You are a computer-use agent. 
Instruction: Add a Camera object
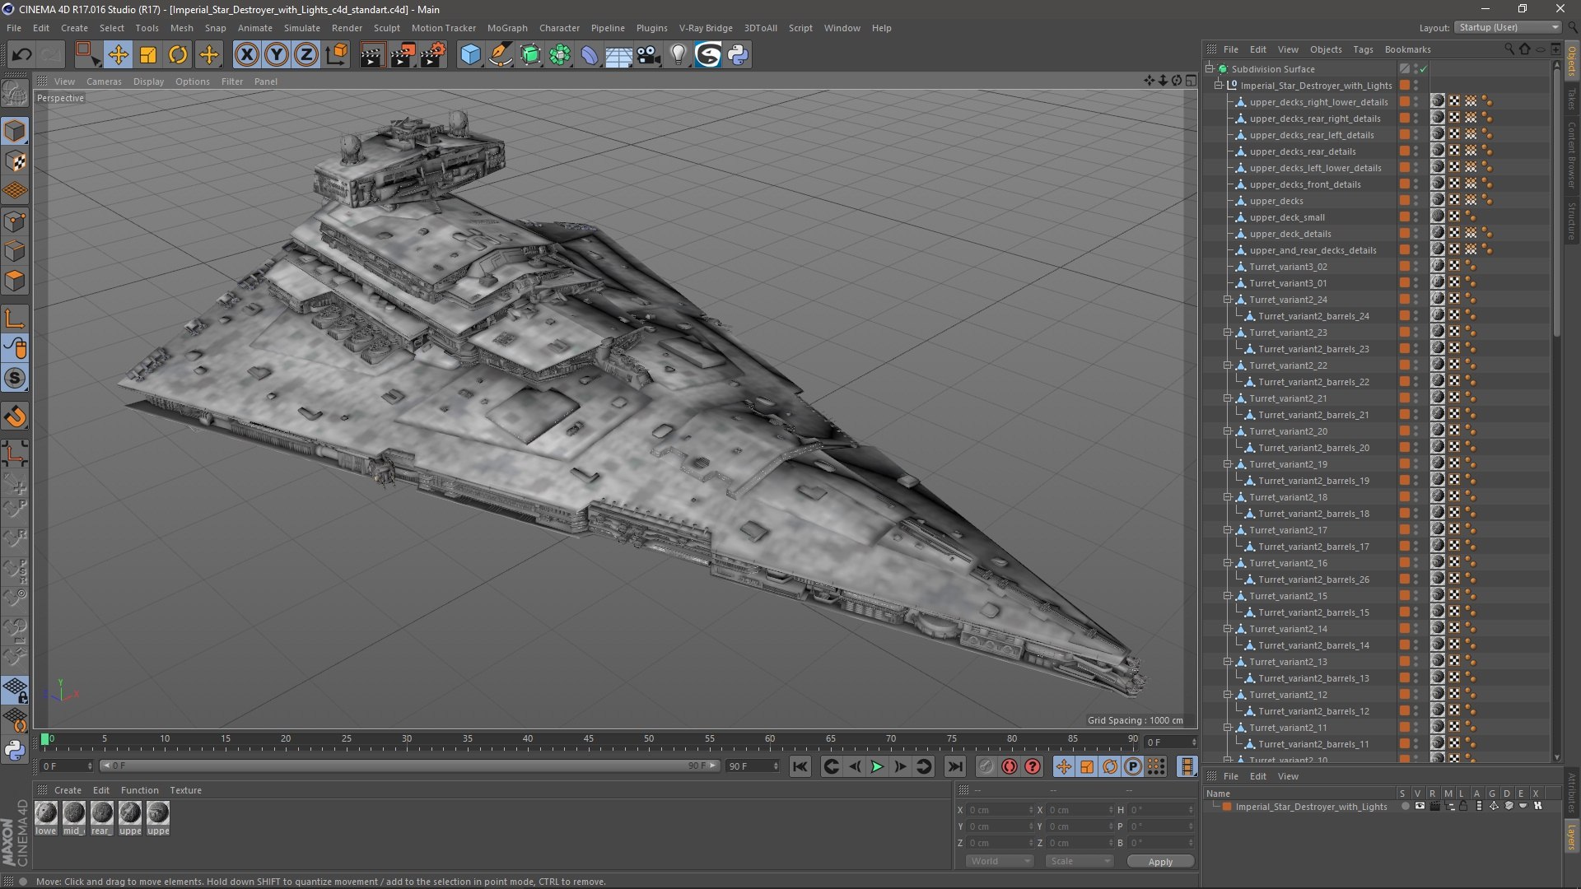[649, 55]
